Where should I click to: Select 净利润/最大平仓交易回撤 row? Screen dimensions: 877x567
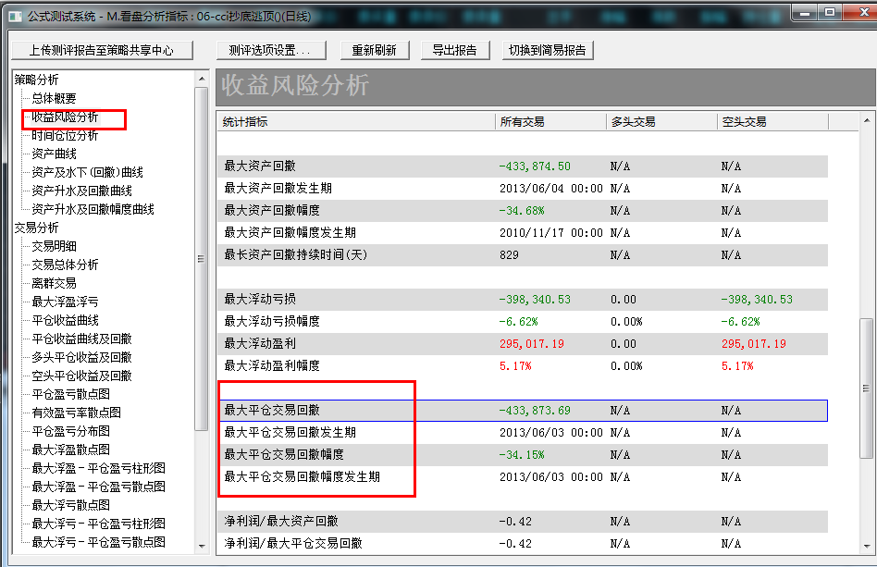523,544
